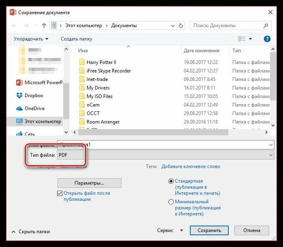Click the file list scroll down arrow

click(273, 125)
